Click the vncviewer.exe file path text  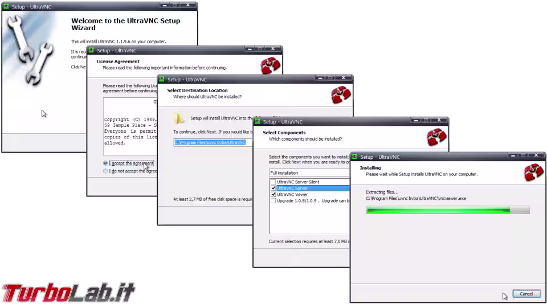click(416, 198)
